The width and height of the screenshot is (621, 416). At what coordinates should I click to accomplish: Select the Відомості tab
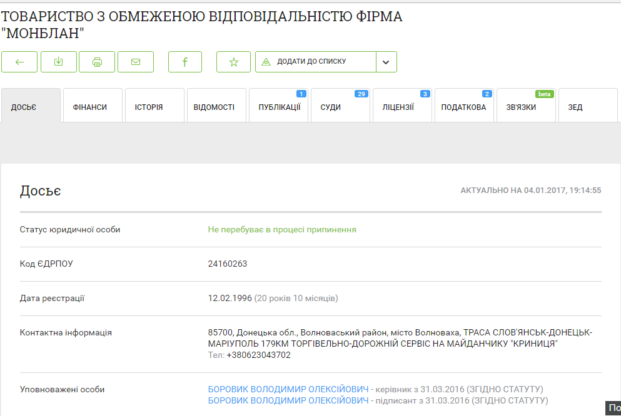click(216, 107)
